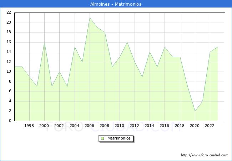
Task: Open the foro-ciudad.com URL text
Action: (205, 155)
